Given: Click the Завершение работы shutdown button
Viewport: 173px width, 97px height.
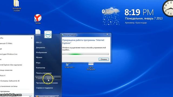Looking at the screenshot, I should [46, 96].
